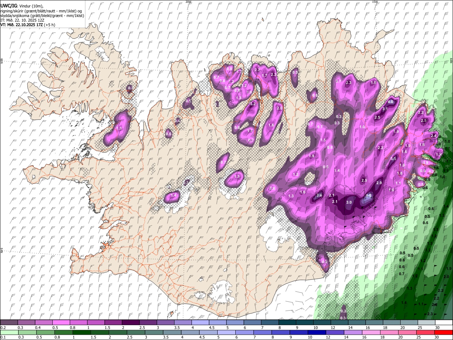Viewport: 453px width, 340px height.
Task: Click the slydda/snjókoma description line
Action: pyautogui.click(x=42, y=16)
